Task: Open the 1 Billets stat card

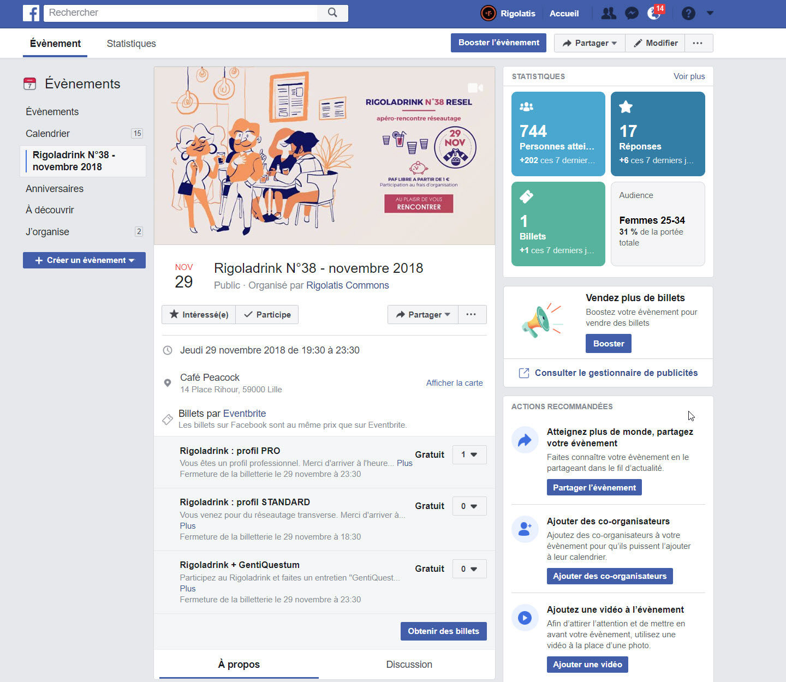Action: click(558, 224)
